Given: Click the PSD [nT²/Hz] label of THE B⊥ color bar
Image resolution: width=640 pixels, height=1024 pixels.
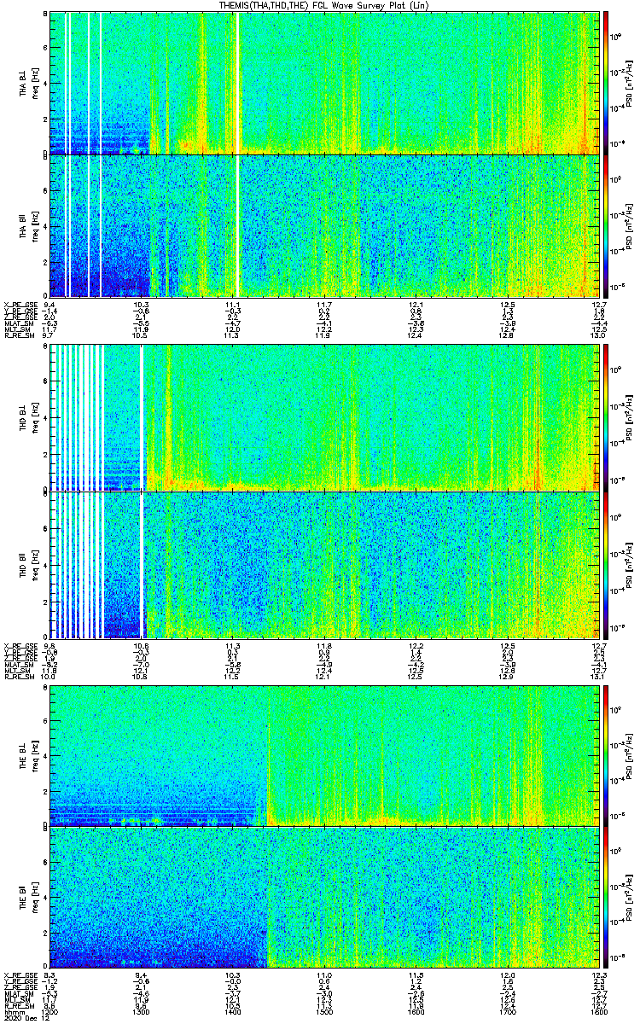Looking at the screenshot, I should 631,755.
